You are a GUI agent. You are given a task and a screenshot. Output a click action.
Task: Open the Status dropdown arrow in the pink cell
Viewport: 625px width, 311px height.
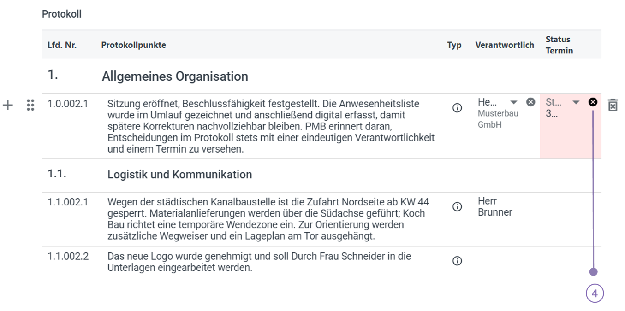point(576,102)
